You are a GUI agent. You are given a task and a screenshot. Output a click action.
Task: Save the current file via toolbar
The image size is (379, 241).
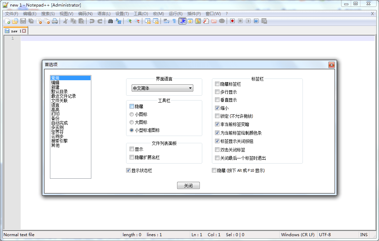click(x=23, y=21)
